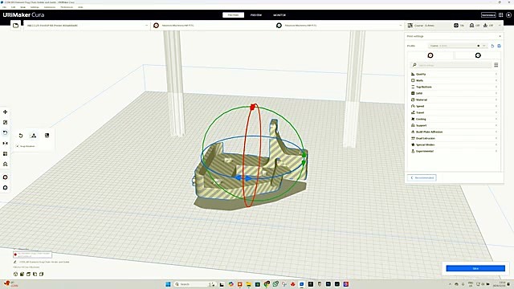
Task: Click the 3D view camera icon
Action: tap(15, 274)
